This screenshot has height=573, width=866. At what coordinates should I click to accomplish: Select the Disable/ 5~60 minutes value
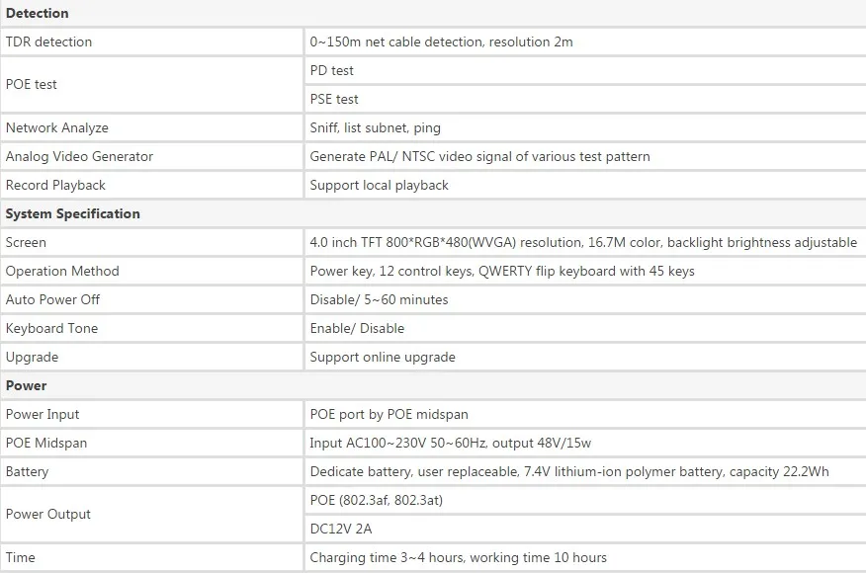379,299
